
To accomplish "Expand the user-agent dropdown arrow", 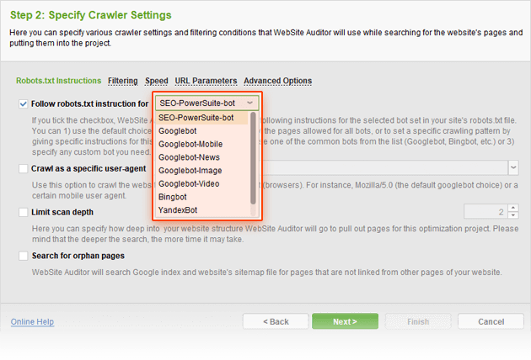I will (513, 168).
